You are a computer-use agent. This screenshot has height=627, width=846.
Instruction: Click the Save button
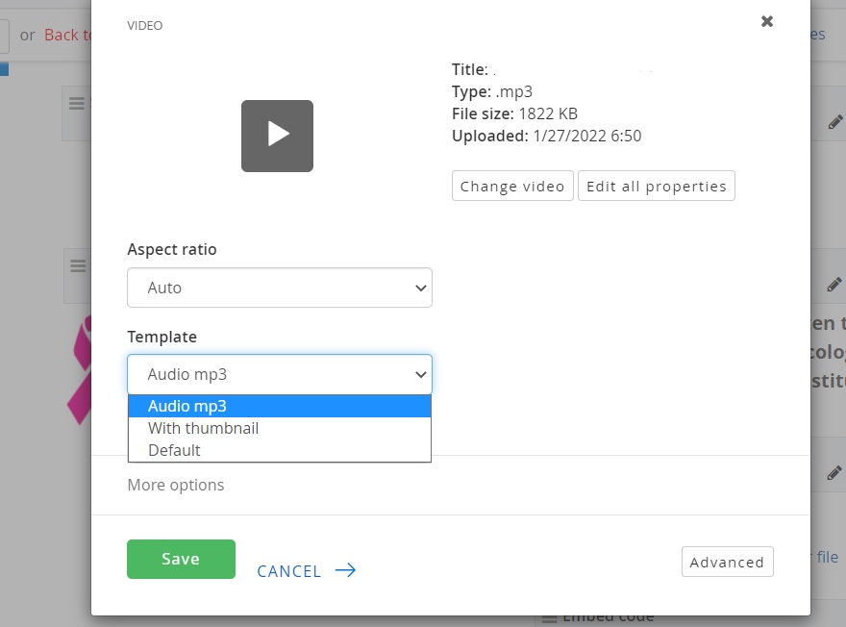point(181,559)
